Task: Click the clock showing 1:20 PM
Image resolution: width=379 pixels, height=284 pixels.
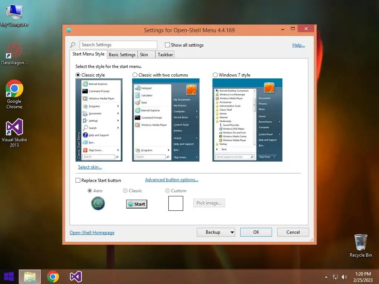Action: (363, 274)
